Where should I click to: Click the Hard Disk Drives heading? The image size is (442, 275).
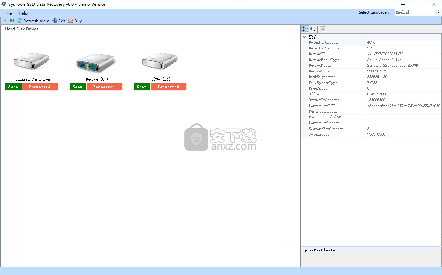pyautogui.click(x=22, y=29)
